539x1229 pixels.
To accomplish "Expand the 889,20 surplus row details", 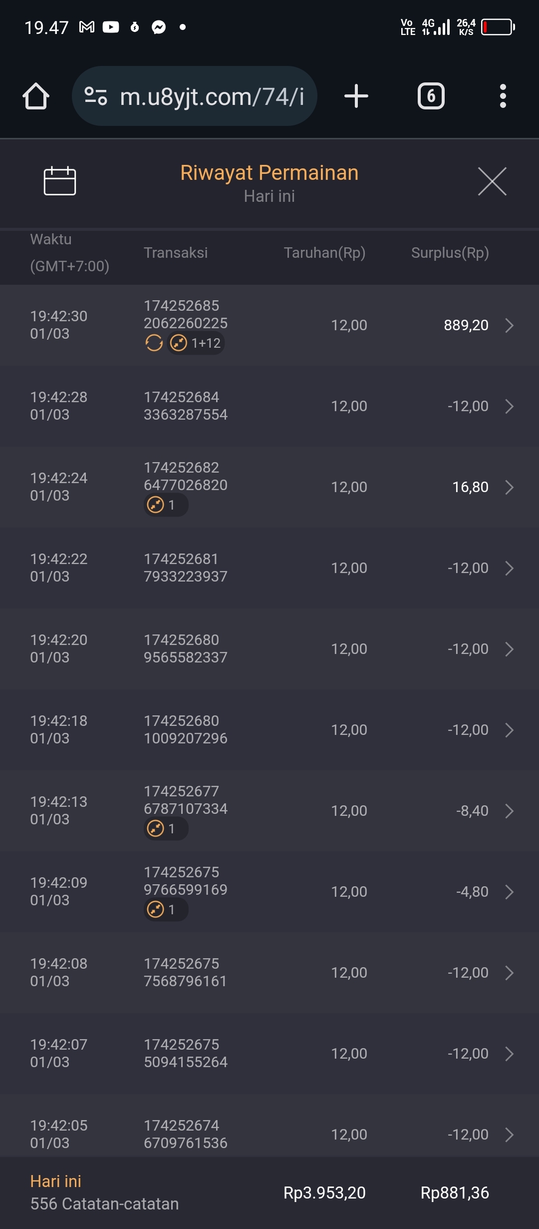I will (x=509, y=325).
